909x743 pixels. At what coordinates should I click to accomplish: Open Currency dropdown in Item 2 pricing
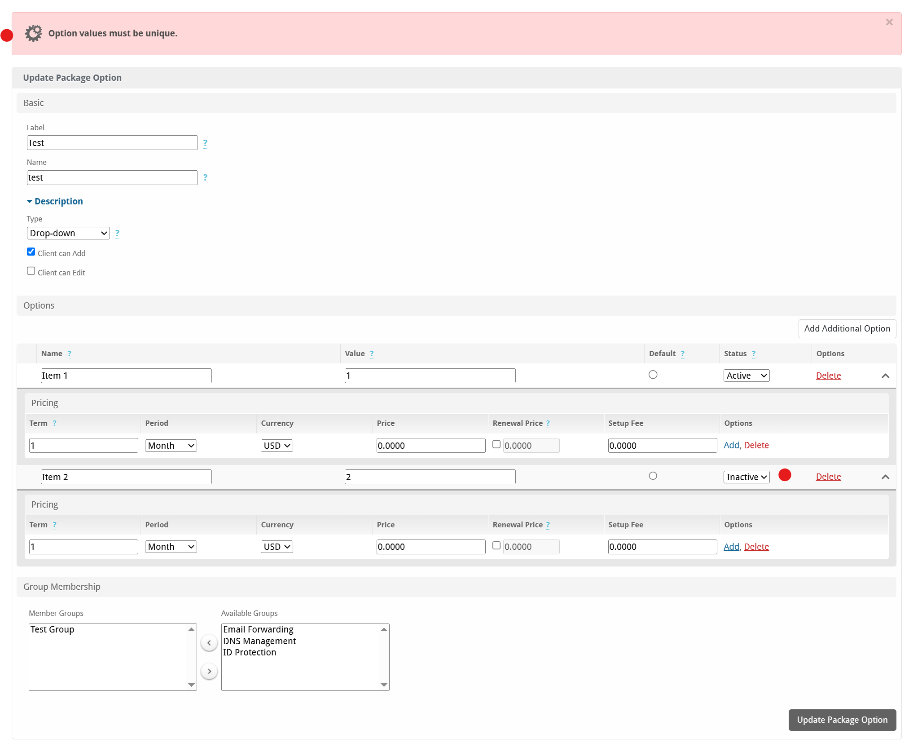point(277,547)
